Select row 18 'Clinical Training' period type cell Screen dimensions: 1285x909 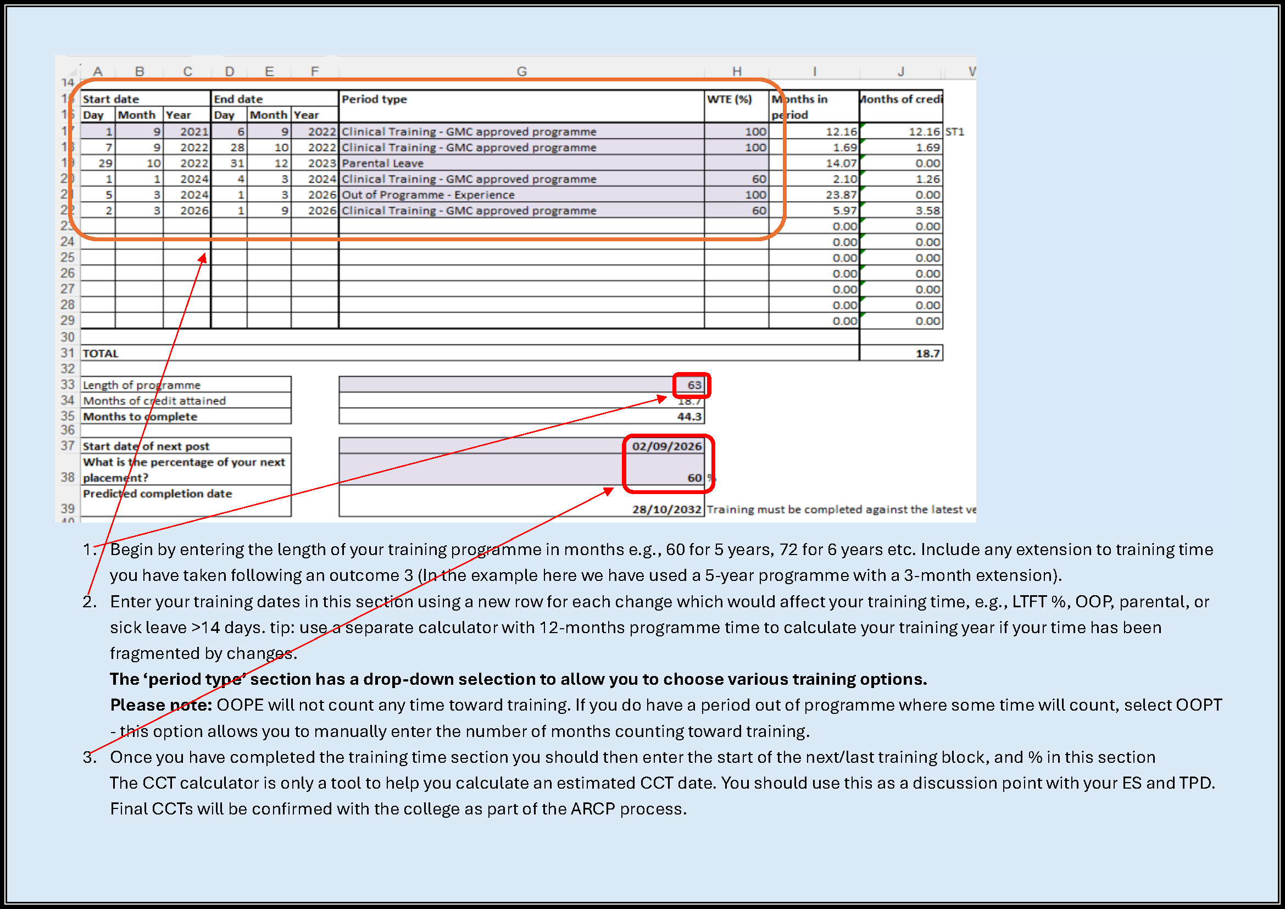[521, 147]
